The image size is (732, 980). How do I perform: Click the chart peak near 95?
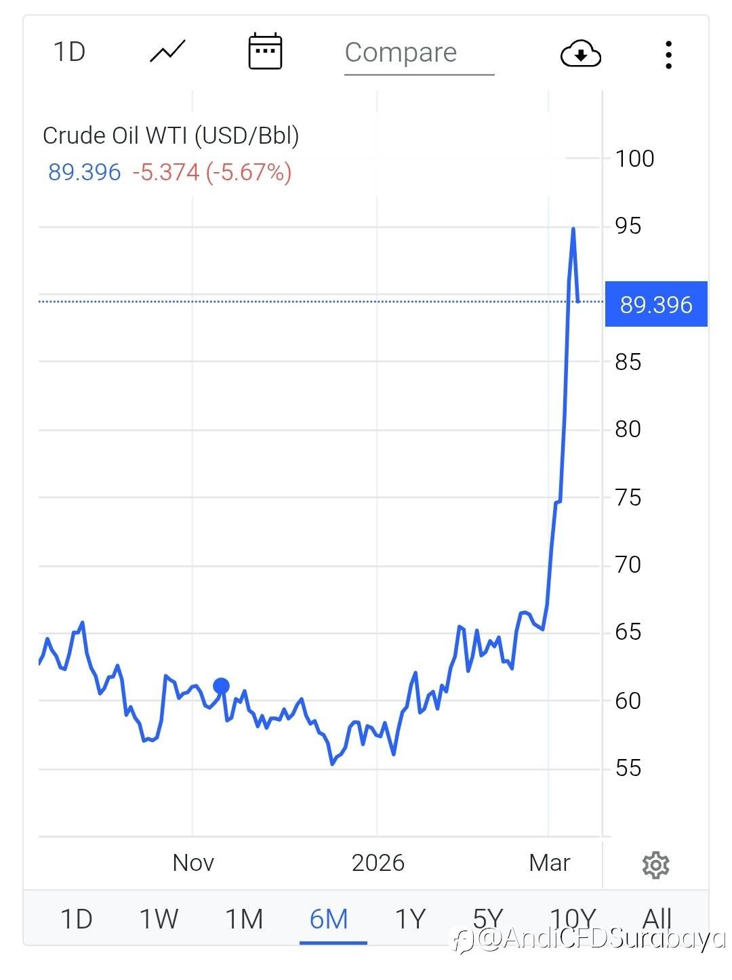point(573,229)
